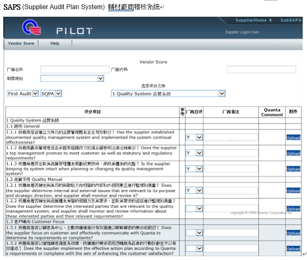Click the Quanta logo icon

[31, 27]
